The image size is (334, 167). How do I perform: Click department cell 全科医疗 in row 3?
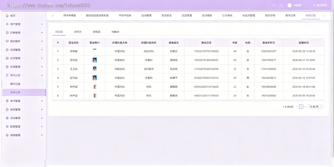[x=149, y=69]
